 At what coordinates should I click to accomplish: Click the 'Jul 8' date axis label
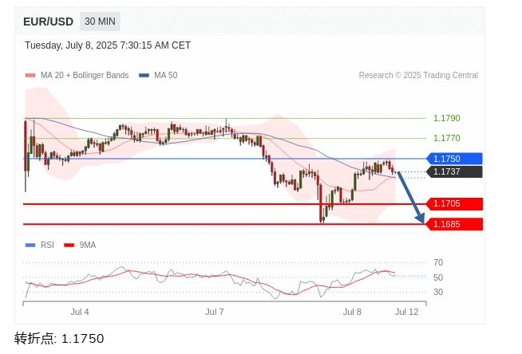352,312
